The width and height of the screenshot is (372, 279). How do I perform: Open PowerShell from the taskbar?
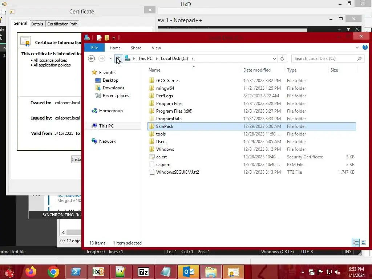click(x=76, y=272)
